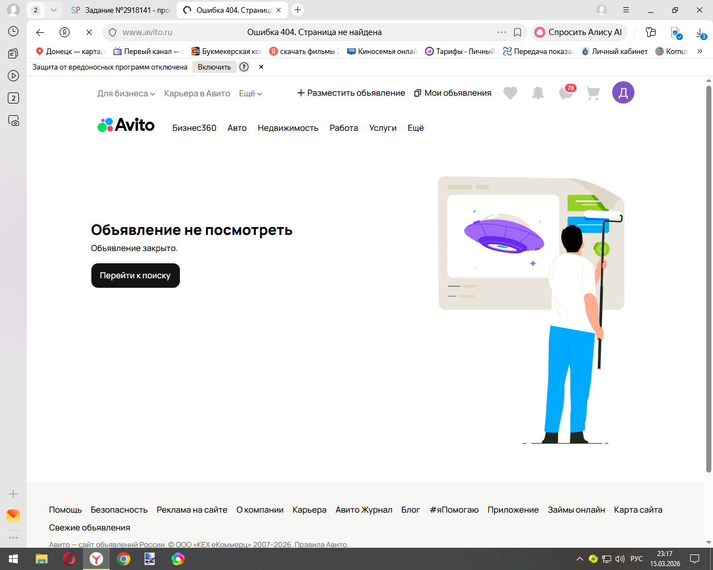Click "Перейти к поиску" button
Viewport: 713px width, 570px height.
pyautogui.click(x=135, y=276)
